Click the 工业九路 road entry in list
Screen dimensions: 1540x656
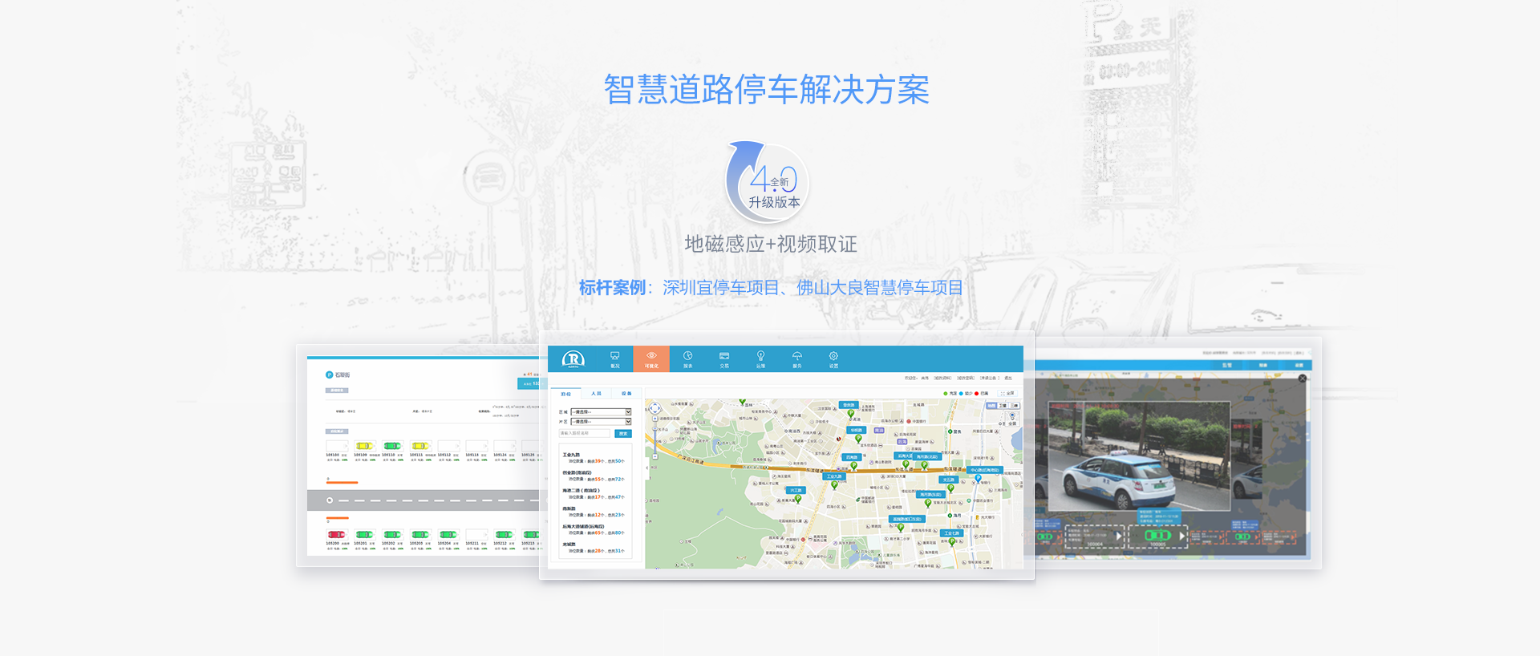(x=571, y=455)
